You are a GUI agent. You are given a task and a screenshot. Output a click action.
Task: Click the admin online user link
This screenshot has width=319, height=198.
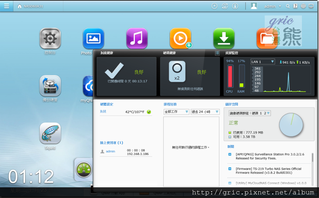tap(110, 151)
